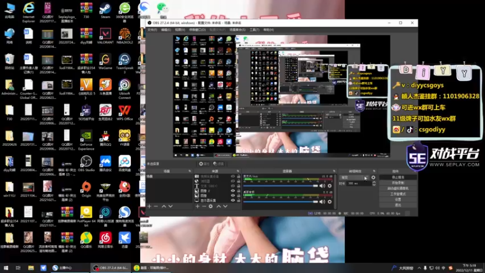Toggle lock on video capture device source
Image resolution: width=485 pixels, height=273 pixels.
[x=238, y=177]
